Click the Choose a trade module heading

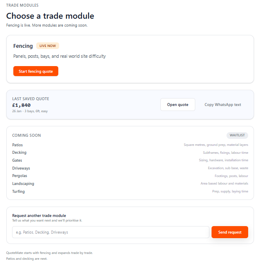(x=50, y=16)
